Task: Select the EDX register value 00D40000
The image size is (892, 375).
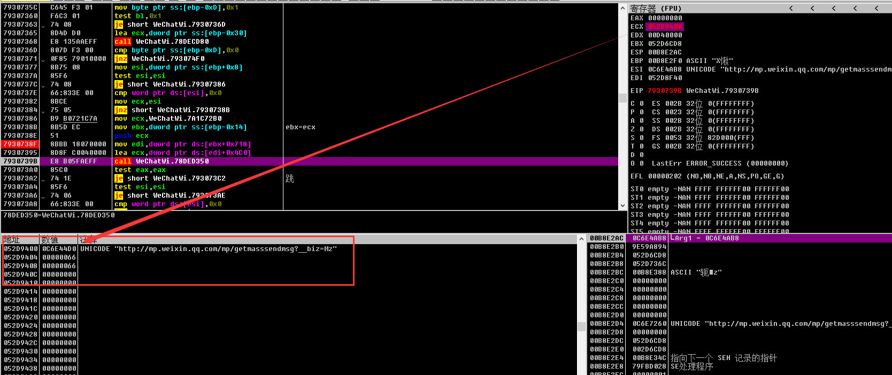Action: pos(665,35)
